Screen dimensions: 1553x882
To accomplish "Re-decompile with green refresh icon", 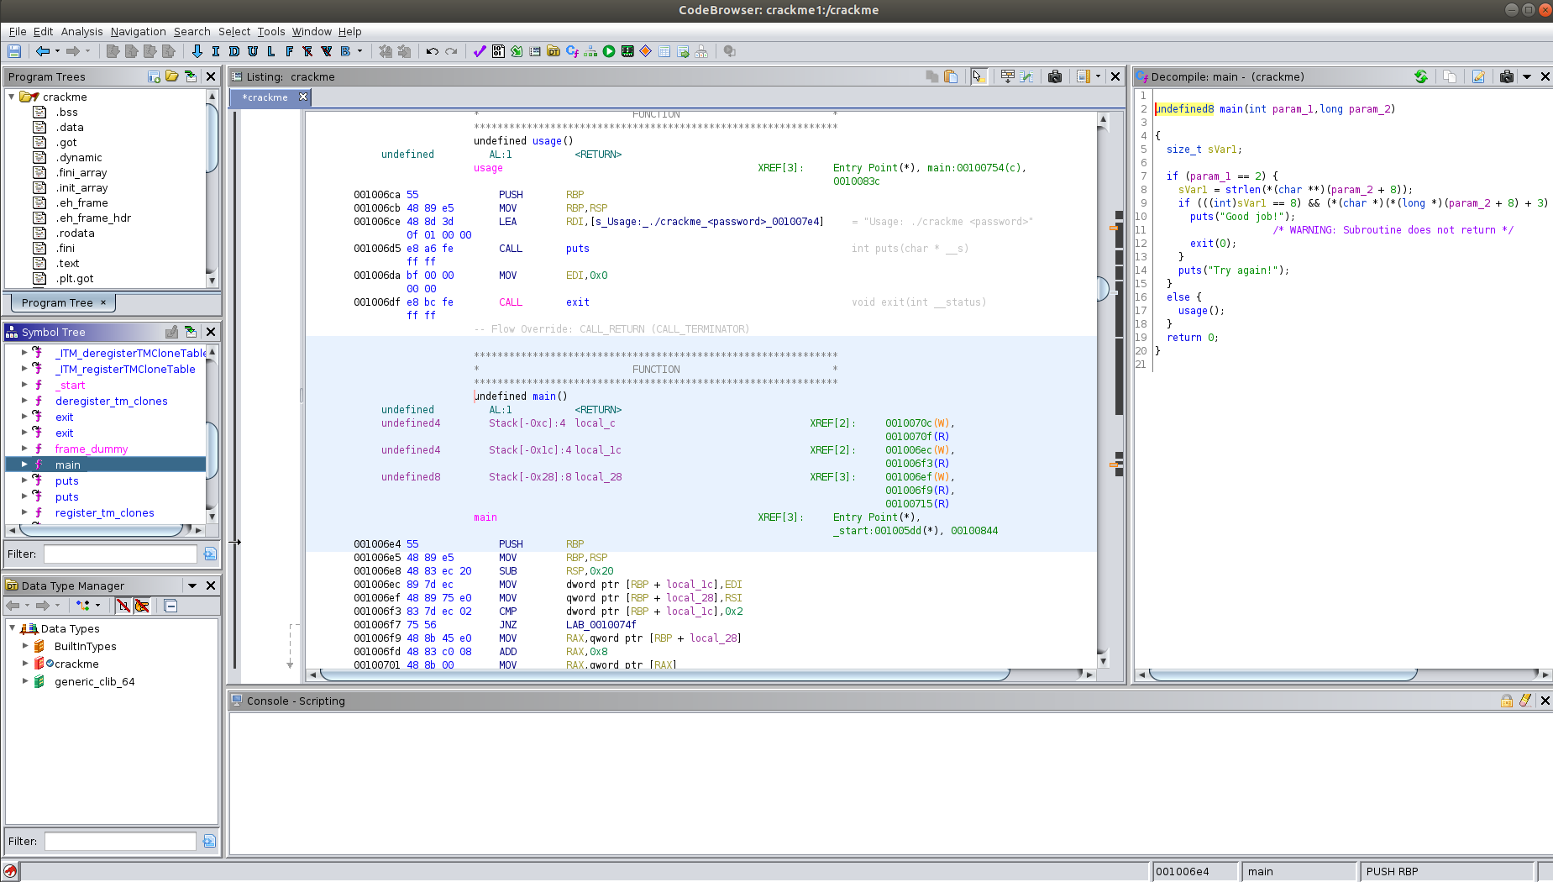I will pyautogui.click(x=1421, y=76).
